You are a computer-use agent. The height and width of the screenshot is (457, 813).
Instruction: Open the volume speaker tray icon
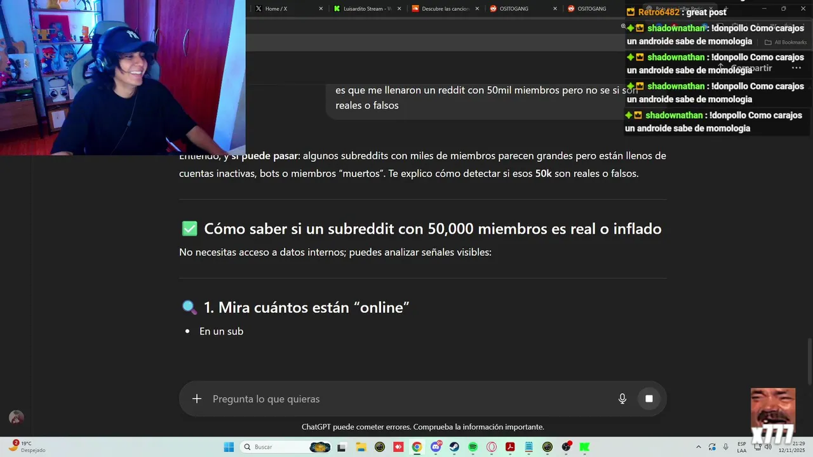(768, 447)
